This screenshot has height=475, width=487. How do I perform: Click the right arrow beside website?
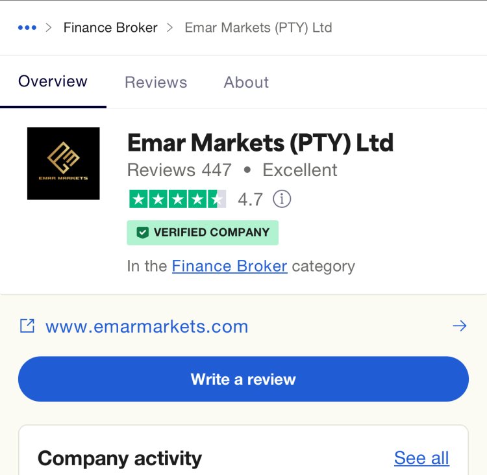(x=459, y=326)
